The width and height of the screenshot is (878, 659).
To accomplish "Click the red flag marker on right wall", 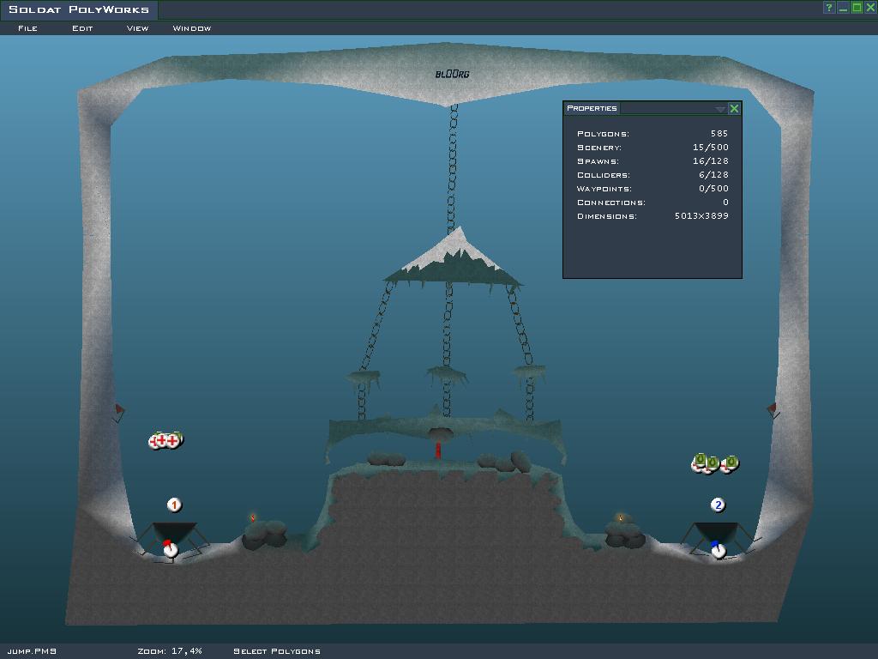I will (x=772, y=409).
